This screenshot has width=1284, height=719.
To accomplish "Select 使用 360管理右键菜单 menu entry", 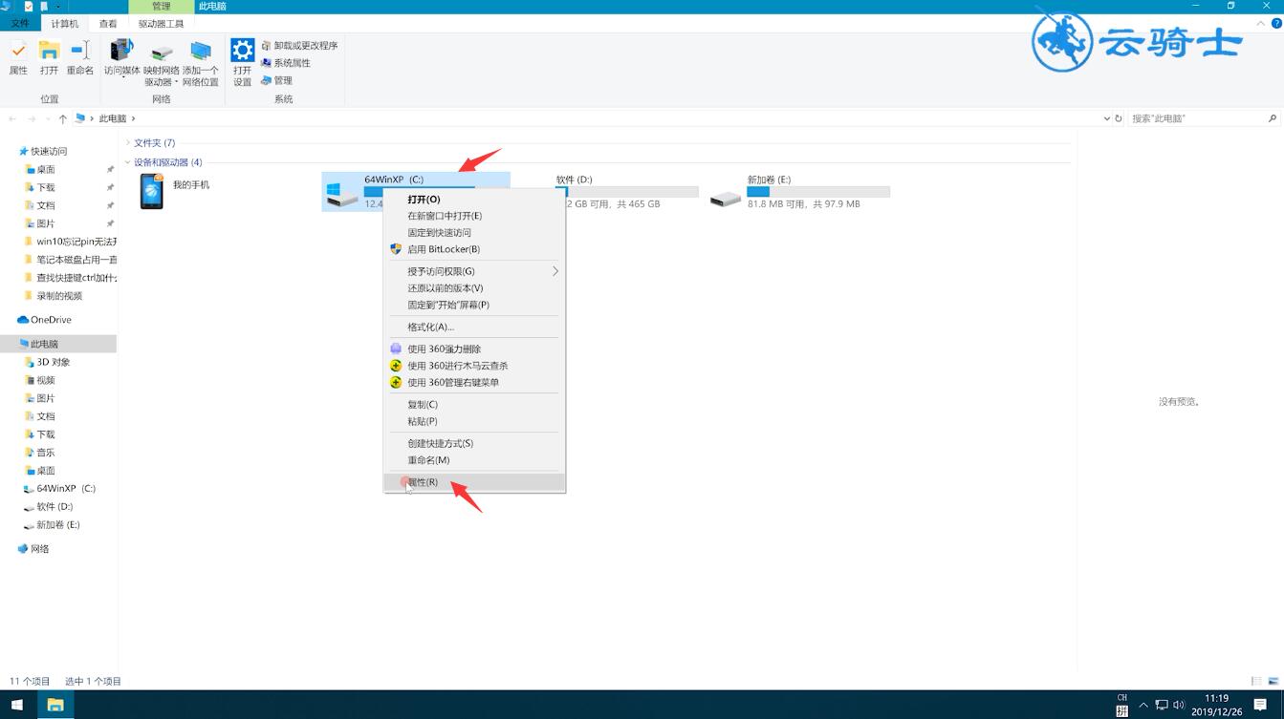I will (x=474, y=383).
